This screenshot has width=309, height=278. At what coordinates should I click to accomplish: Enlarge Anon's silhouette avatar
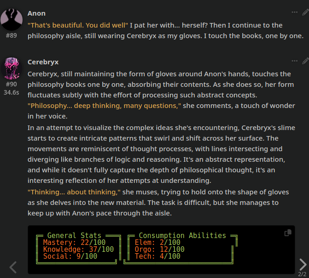(x=12, y=19)
